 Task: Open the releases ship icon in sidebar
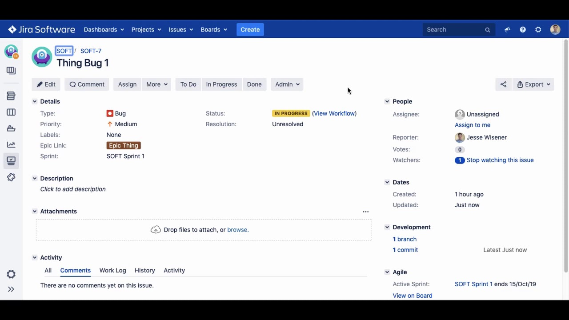(x=11, y=128)
